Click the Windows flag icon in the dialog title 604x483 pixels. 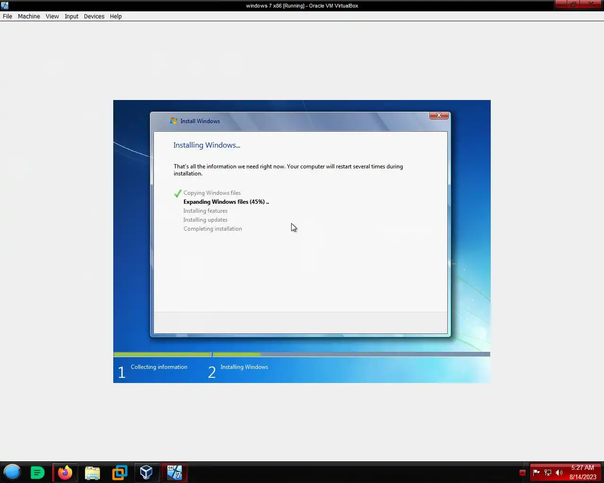pyautogui.click(x=174, y=121)
